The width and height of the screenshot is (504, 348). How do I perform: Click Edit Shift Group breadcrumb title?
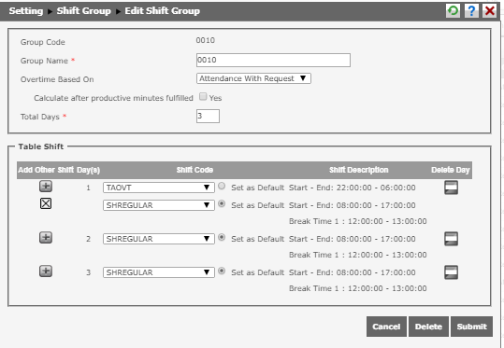[163, 11]
